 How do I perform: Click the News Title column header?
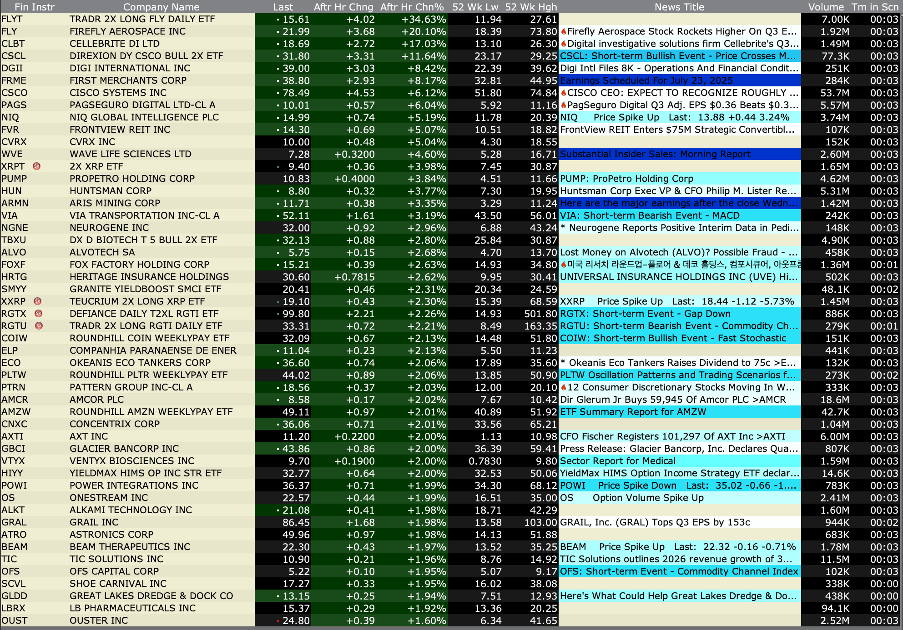point(679,7)
